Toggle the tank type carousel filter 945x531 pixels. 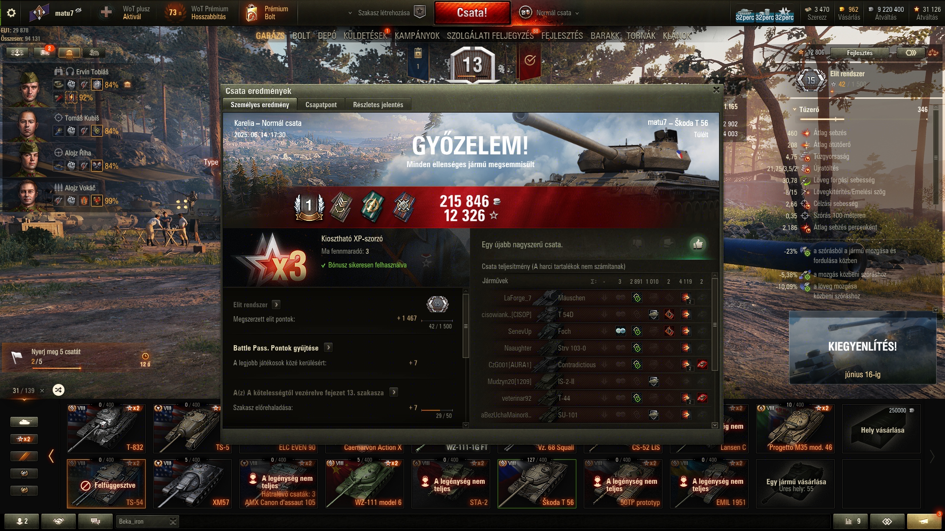[24, 422]
